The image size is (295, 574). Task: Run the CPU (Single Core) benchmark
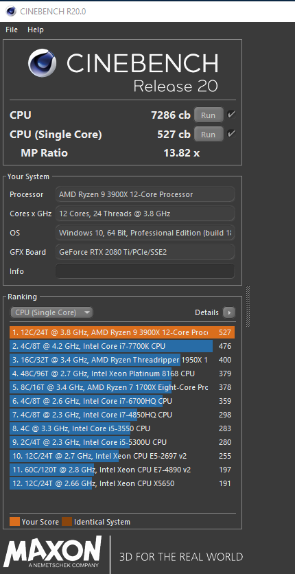(x=208, y=134)
